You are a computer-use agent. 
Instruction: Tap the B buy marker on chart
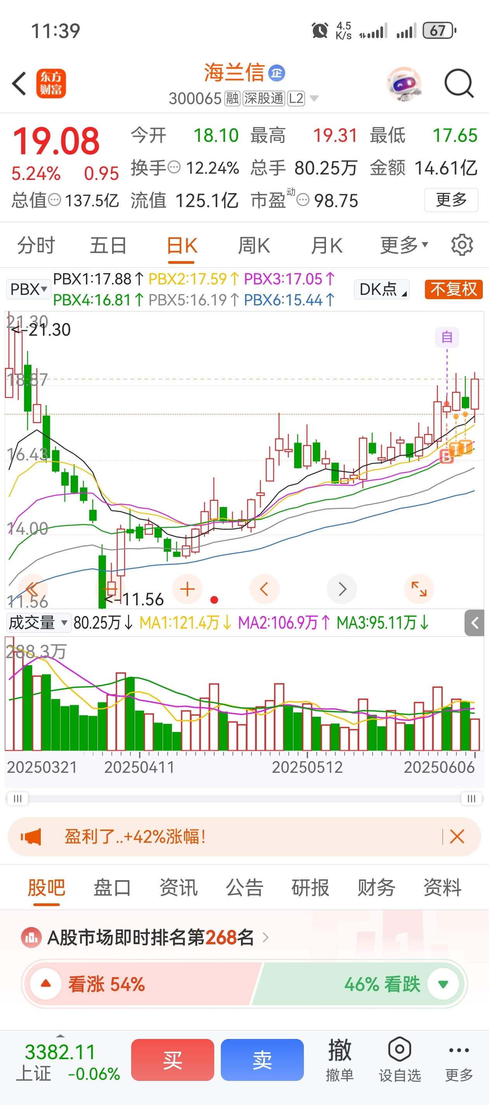click(x=446, y=457)
